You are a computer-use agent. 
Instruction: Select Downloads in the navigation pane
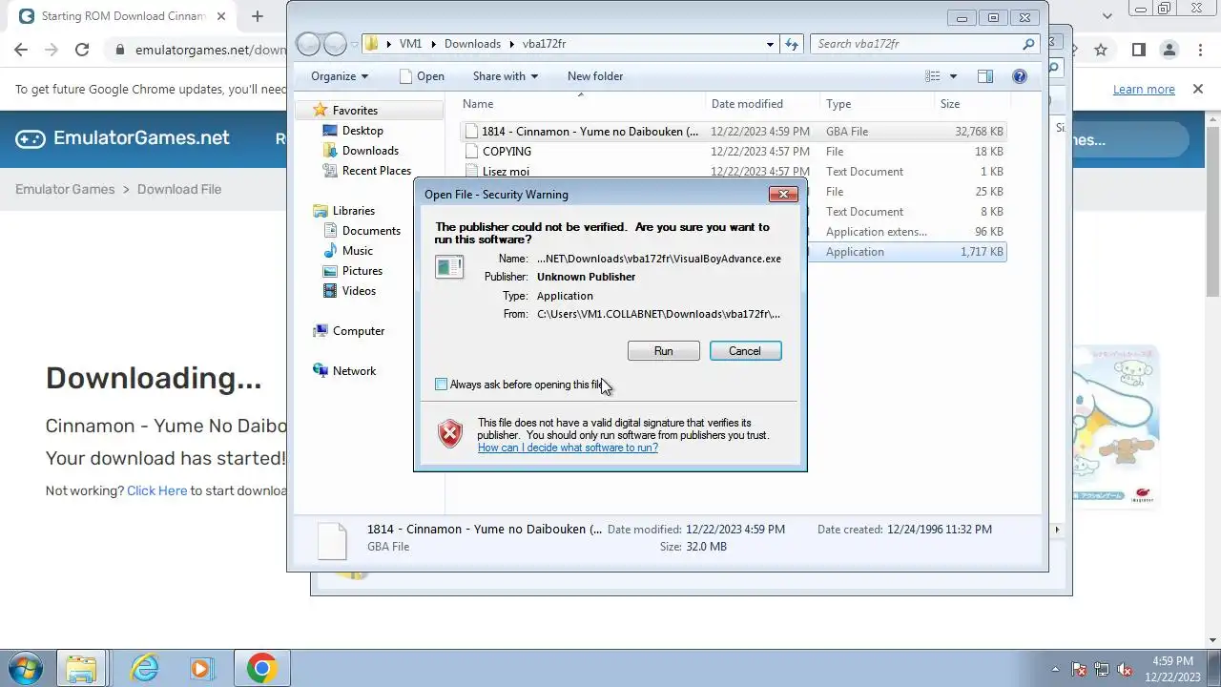point(370,151)
